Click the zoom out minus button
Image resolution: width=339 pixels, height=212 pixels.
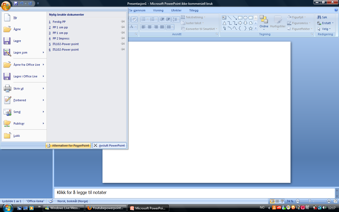(x=298, y=201)
